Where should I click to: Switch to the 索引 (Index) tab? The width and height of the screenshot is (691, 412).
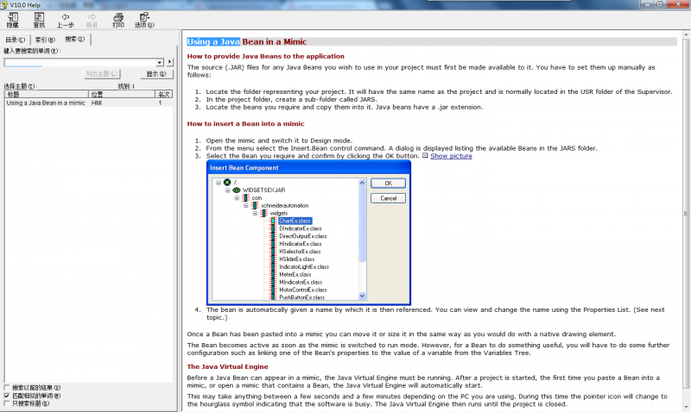click(45, 40)
